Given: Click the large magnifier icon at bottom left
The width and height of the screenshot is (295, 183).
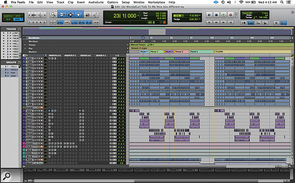Looking at the screenshot, I should [6, 176].
